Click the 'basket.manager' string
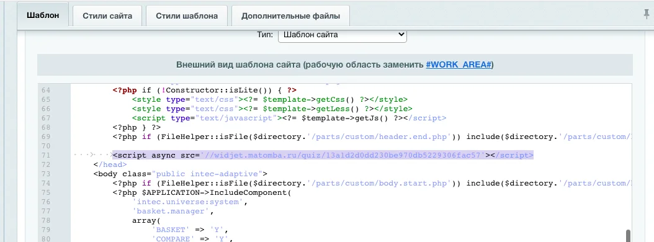 [x=171, y=211]
